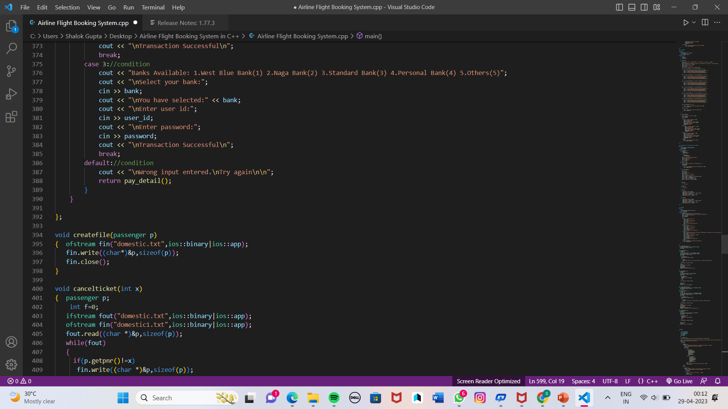Toggle the Primary Side Bar layout button
Viewport: 728px width, 409px height.
click(619, 7)
